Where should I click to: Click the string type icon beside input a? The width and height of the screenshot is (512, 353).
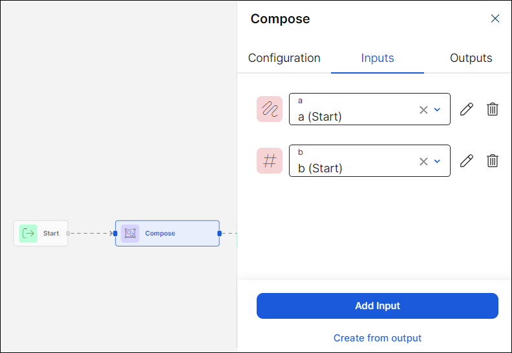(270, 109)
